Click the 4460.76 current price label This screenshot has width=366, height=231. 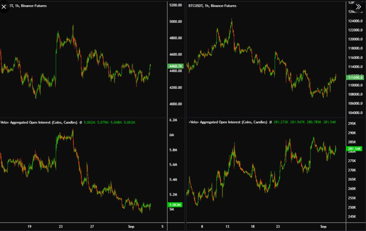pyautogui.click(x=176, y=66)
